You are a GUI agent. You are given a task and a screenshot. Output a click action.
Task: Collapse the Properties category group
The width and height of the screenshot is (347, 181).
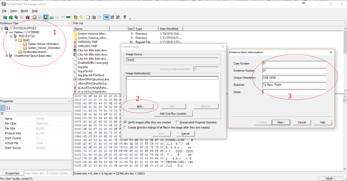coord(2,113)
